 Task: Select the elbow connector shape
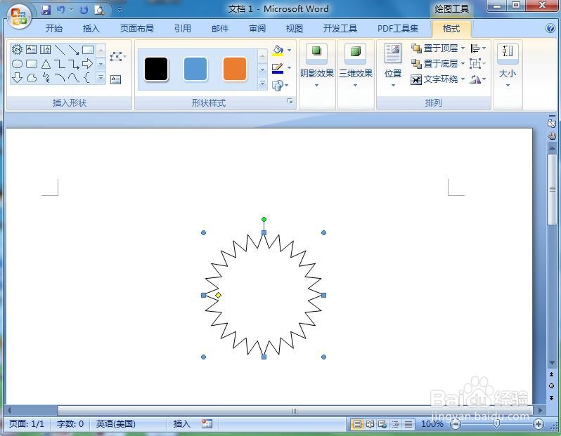59,64
